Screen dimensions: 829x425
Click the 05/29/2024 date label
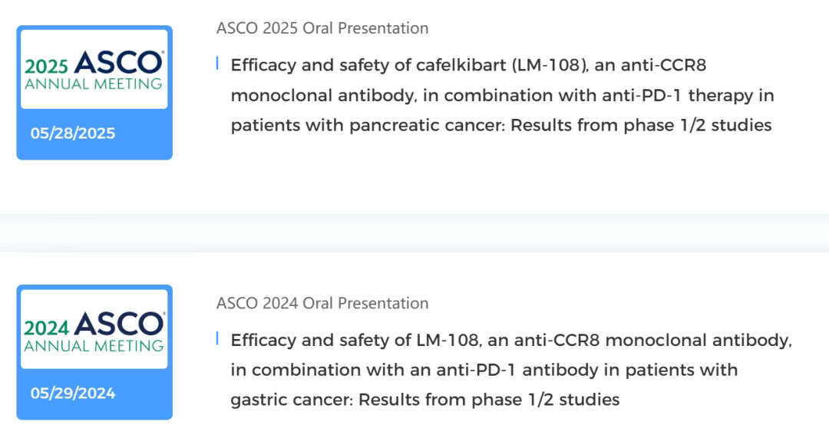tap(73, 394)
